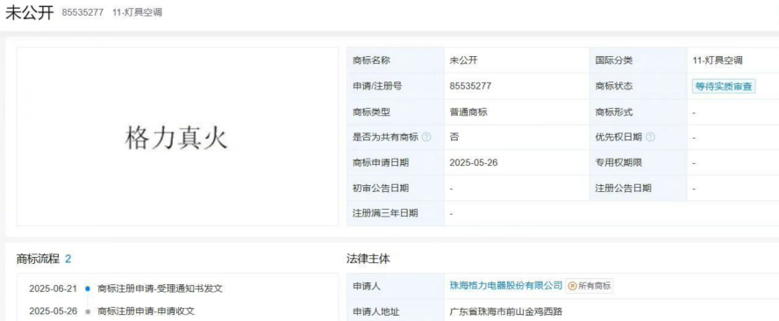Click the 国际分类 label
Screen dimensions: 779x321
[x=614, y=61]
